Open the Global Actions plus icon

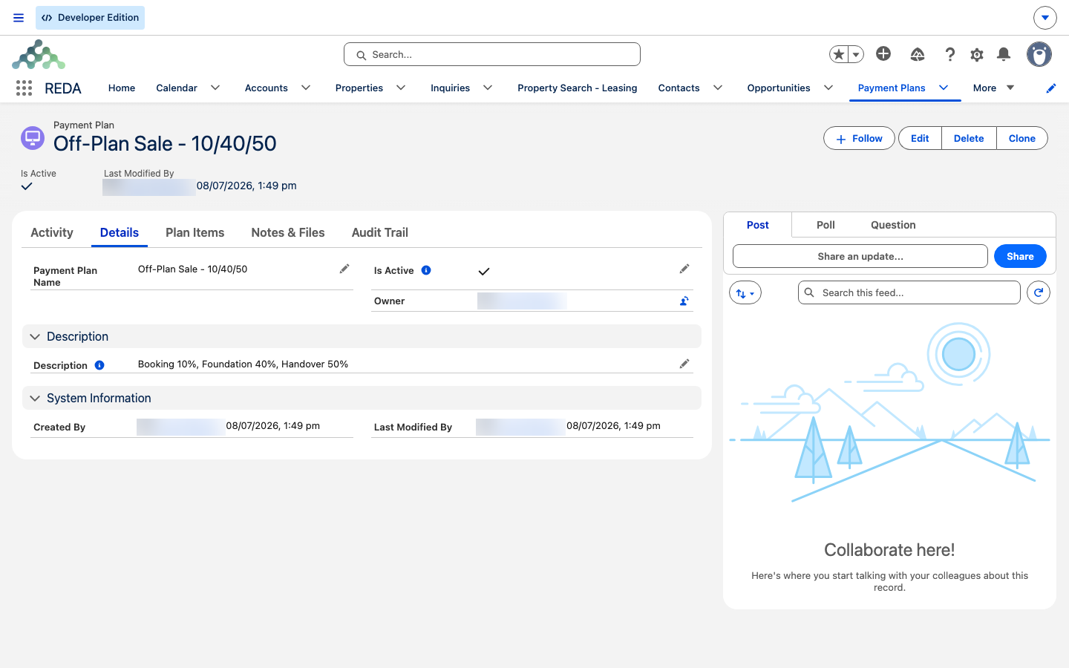[883, 53]
